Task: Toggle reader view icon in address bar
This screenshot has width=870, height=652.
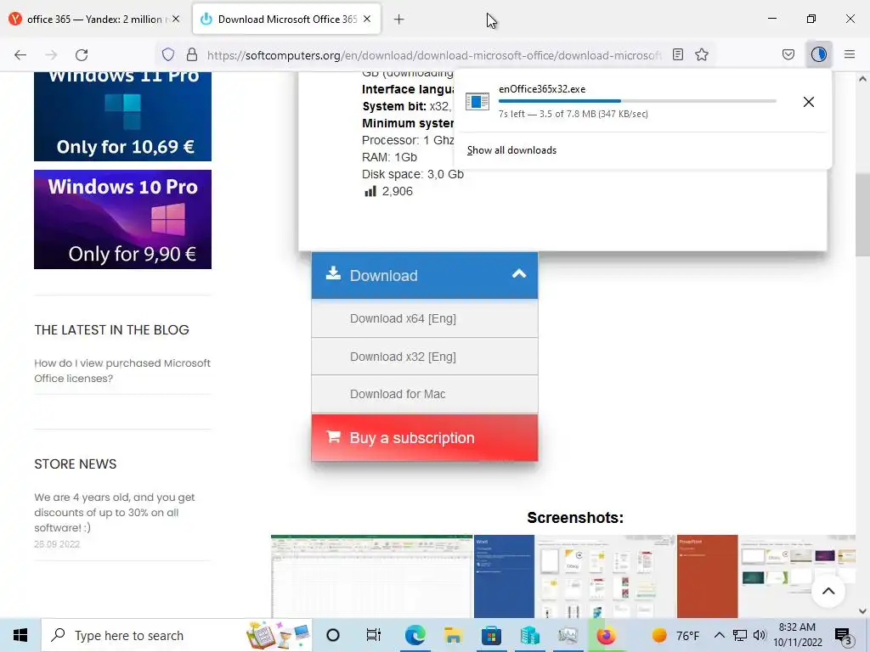Action: [677, 54]
